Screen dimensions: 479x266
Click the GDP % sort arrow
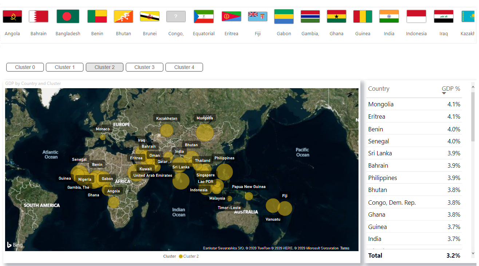[x=444, y=94]
